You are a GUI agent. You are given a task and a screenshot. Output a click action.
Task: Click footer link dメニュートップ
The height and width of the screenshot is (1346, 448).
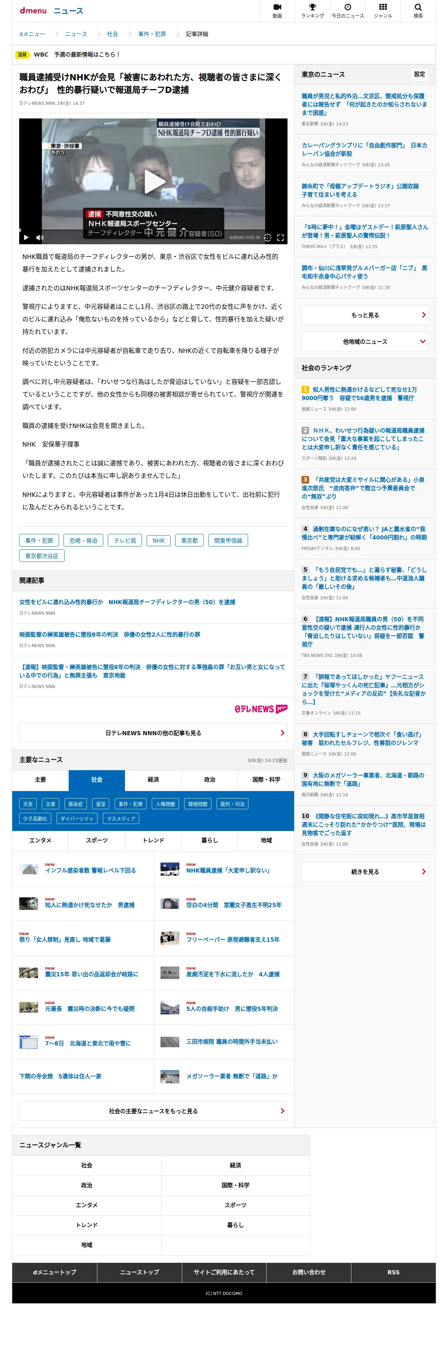click(54, 1272)
